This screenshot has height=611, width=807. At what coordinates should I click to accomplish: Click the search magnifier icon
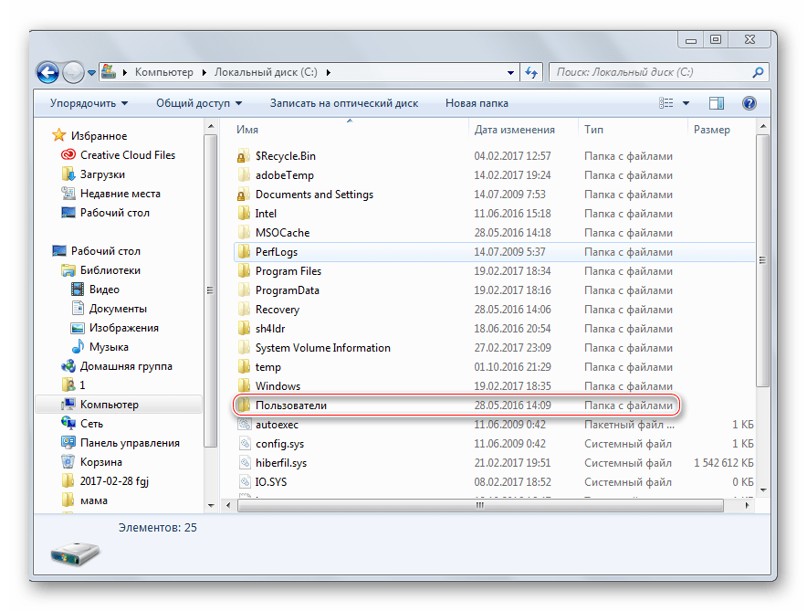[x=757, y=72]
